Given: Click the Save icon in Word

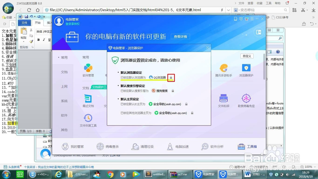Looking at the screenshot, I should pyautogui.click(x=26, y=17).
